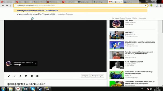Switch to Yandex Browser in taskbar
Viewport: 163px width, 91px height.
click(18, 89)
